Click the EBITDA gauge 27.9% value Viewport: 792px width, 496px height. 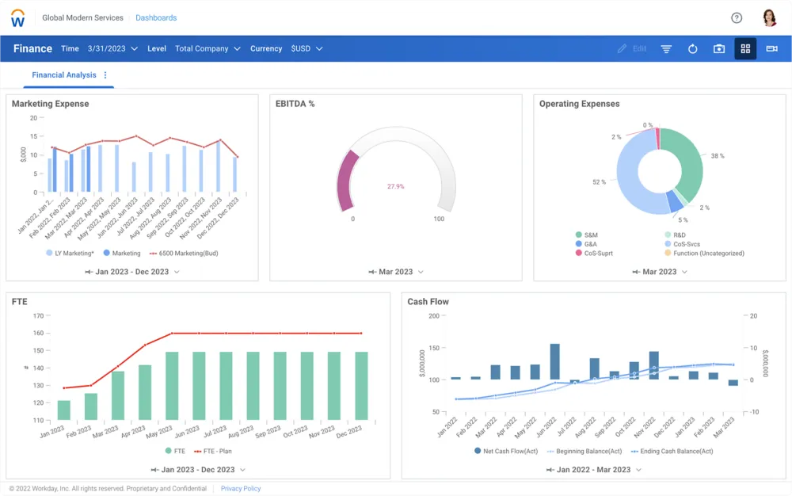click(395, 186)
